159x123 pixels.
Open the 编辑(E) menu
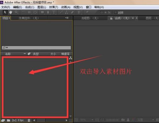[x=17, y=7]
